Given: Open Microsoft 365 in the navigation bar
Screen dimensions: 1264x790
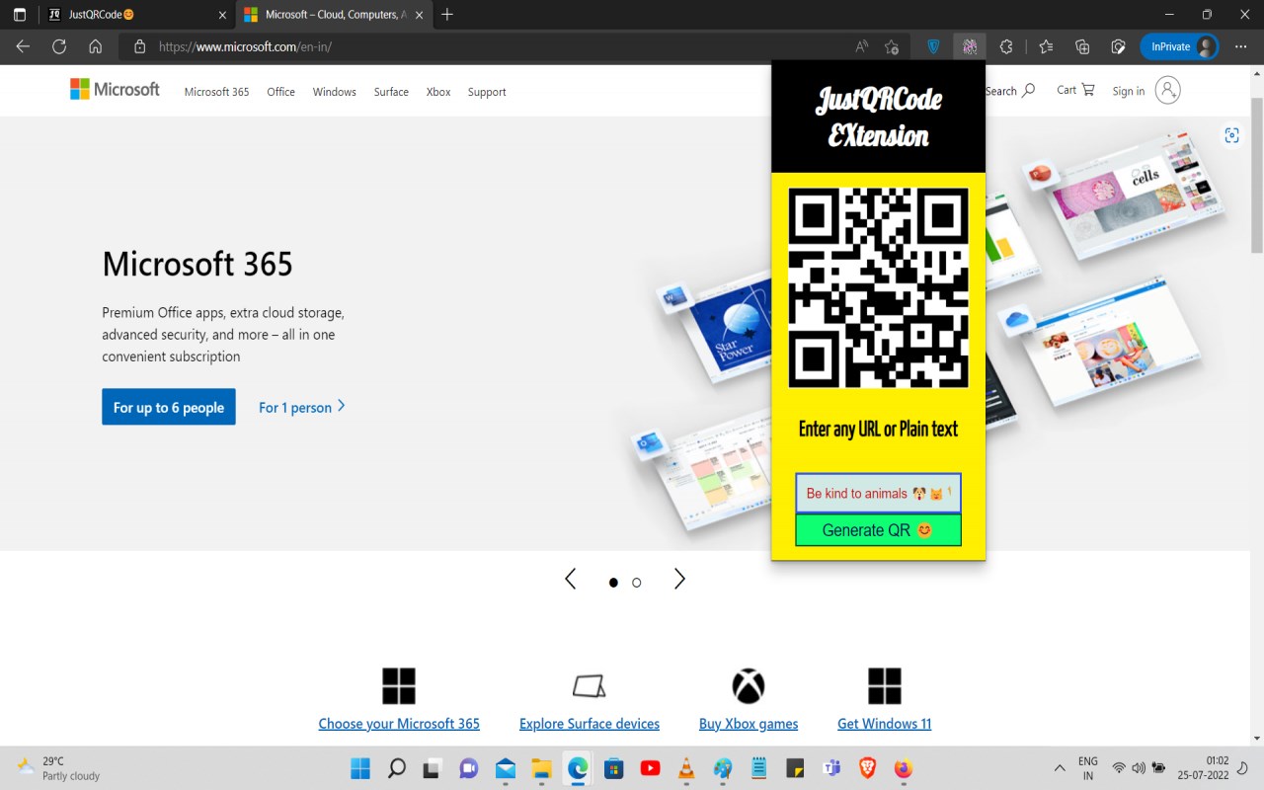Looking at the screenshot, I should [216, 92].
